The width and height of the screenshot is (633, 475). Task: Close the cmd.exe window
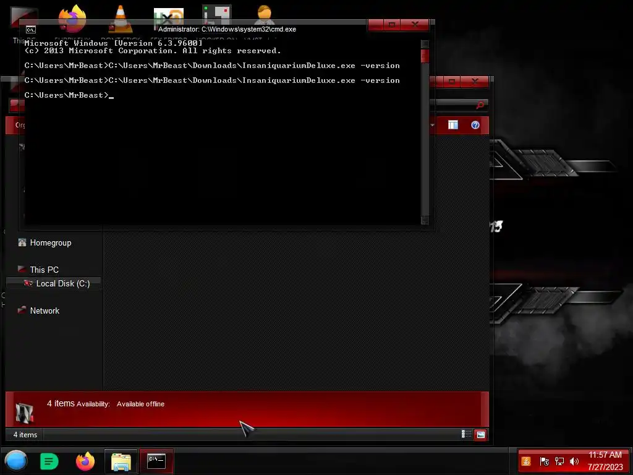click(415, 25)
